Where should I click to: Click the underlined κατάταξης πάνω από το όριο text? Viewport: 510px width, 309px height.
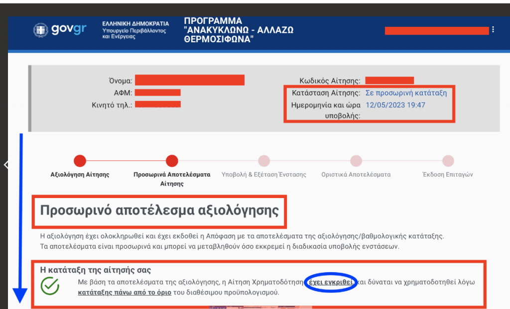coord(125,292)
